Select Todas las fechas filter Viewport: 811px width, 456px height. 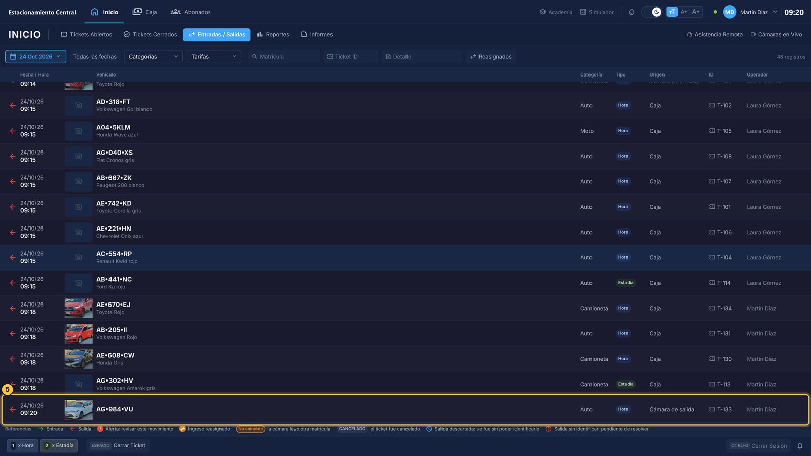[x=94, y=57]
